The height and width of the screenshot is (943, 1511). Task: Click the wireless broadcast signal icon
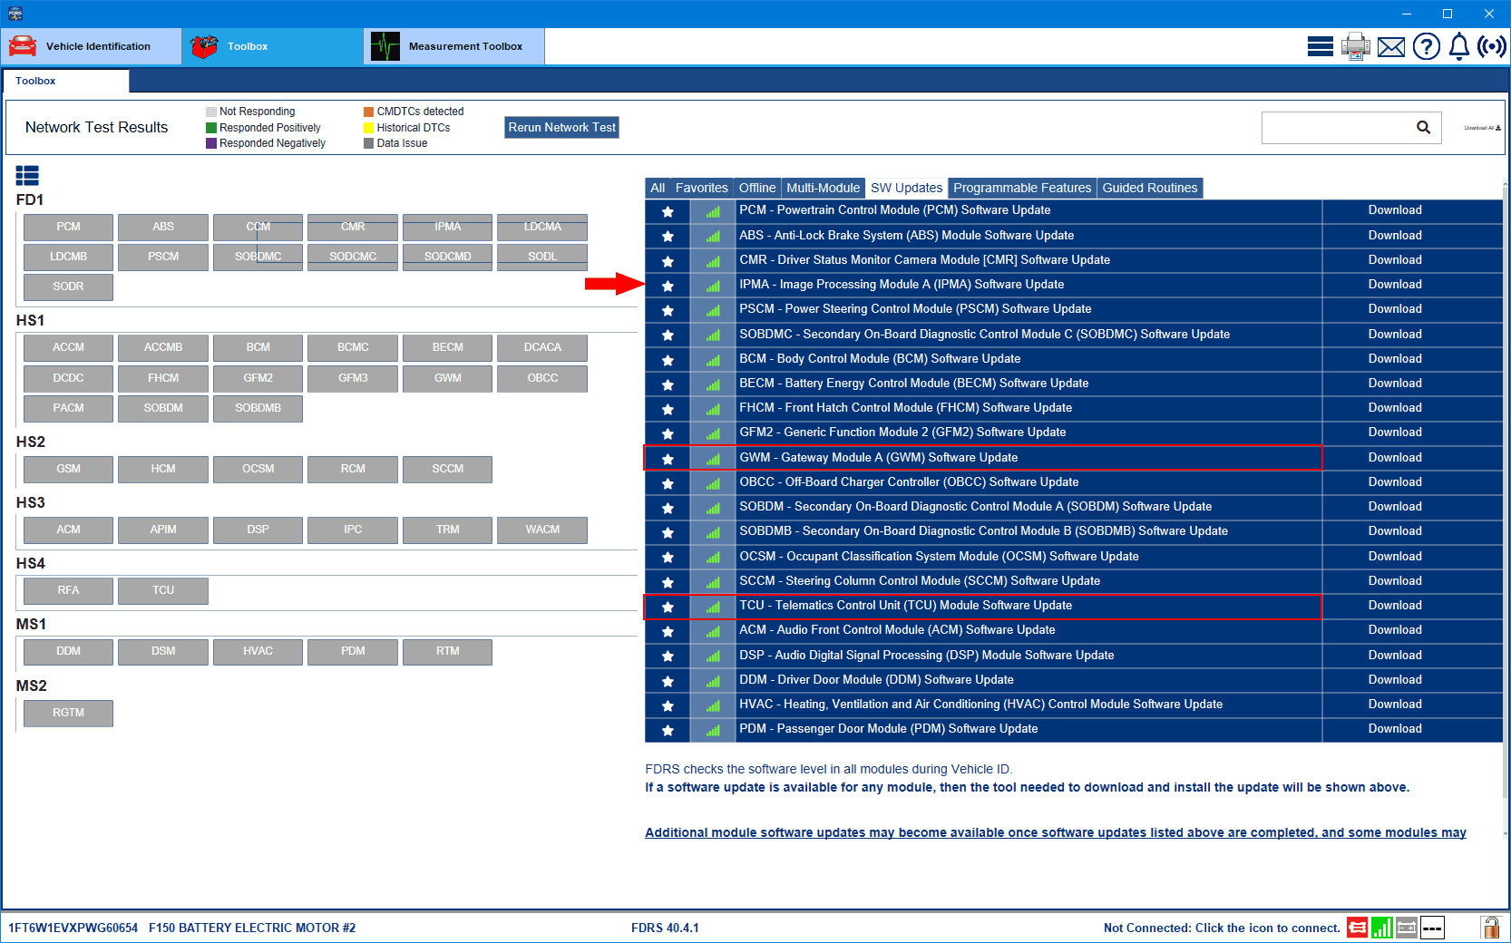pos(1492,46)
